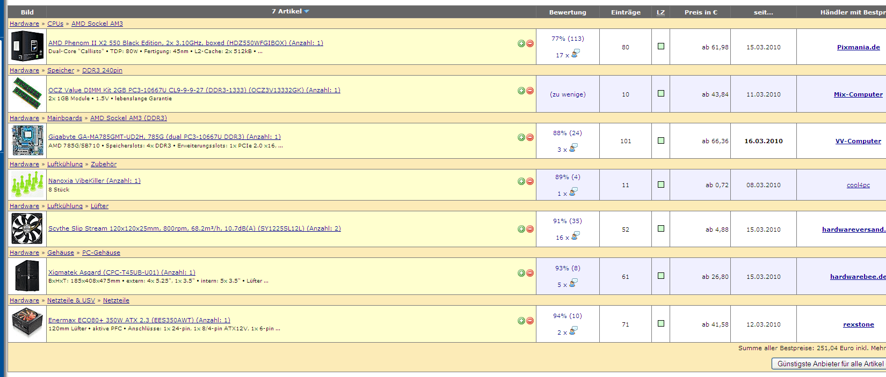Open the AMD Phenom II X2 550 product link
Screen dimensions: 886x377
point(186,43)
